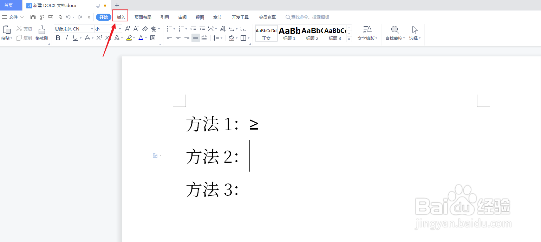This screenshot has height=242, width=541.
Task: Toggle bold formatting on the text
Action: 58,38
